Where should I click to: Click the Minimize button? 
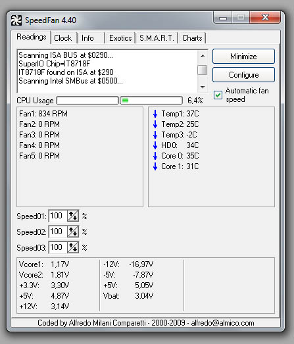(243, 57)
